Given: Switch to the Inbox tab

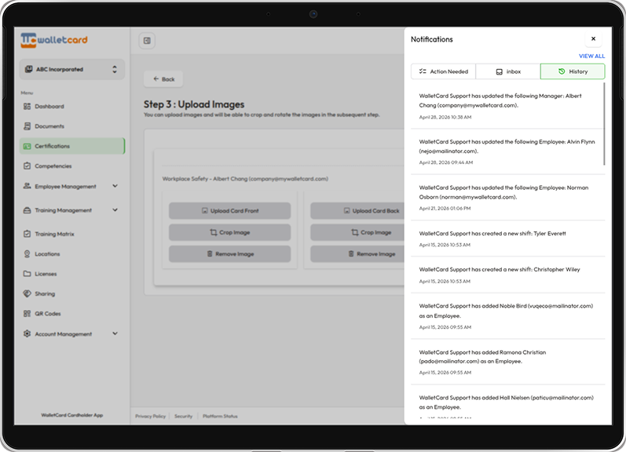Looking at the screenshot, I should pyautogui.click(x=508, y=71).
